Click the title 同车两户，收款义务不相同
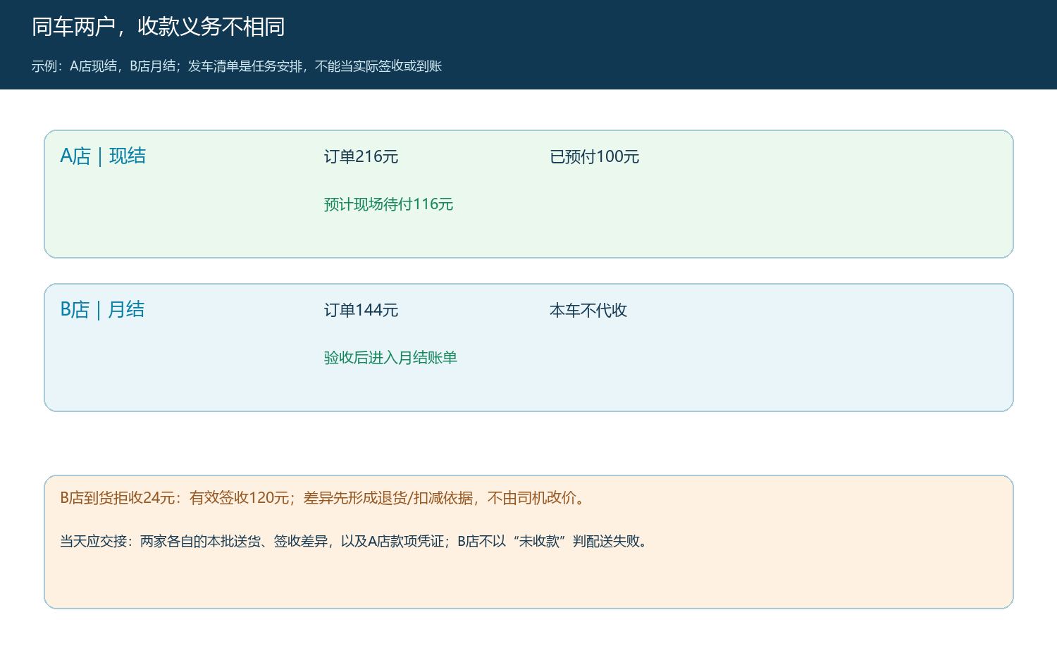This screenshot has width=1057, height=648. pos(159,27)
